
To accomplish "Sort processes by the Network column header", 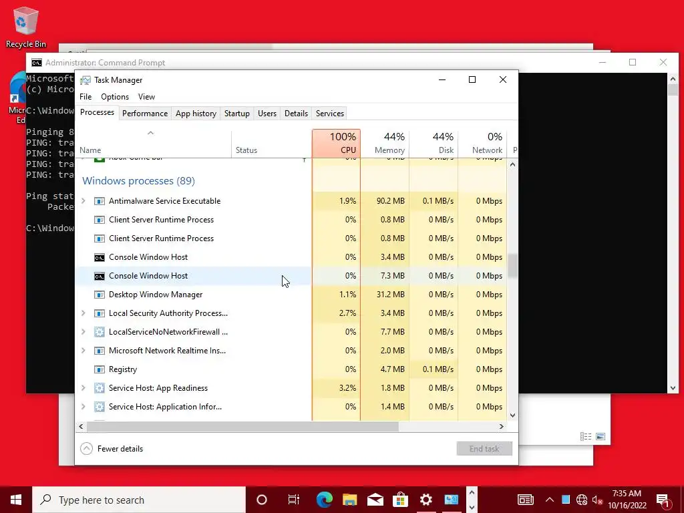I will click(x=482, y=143).
